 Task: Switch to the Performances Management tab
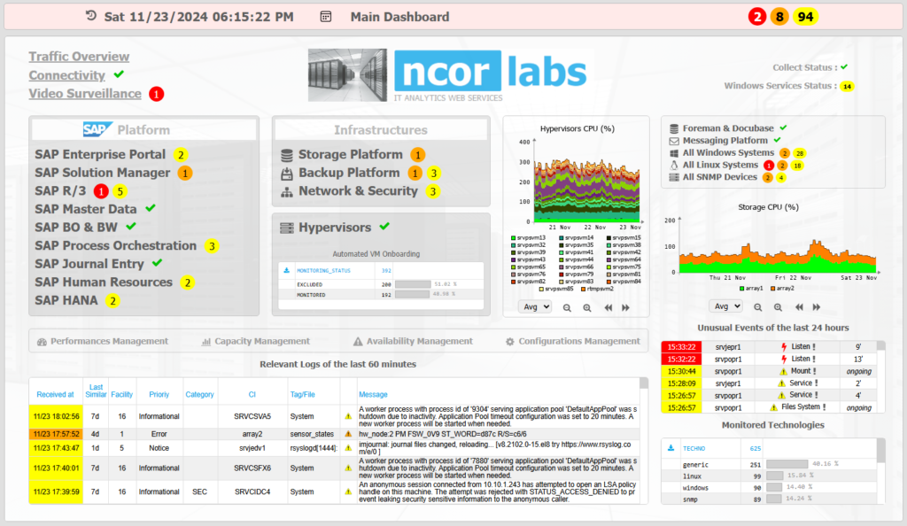tap(103, 342)
